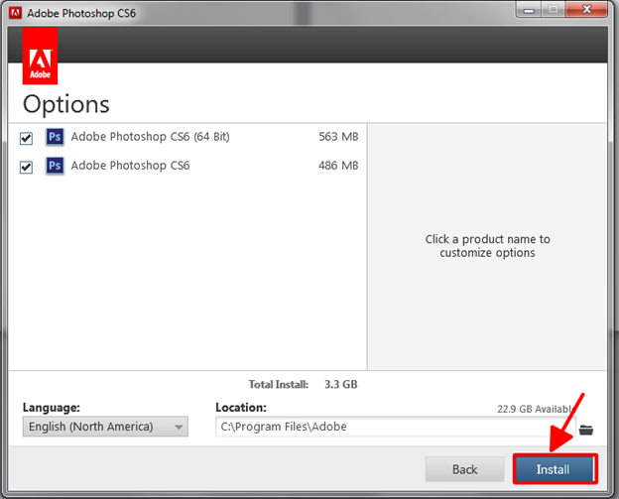Open the browse folder icon beside Location
Image resolution: width=619 pixels, height=499 pixels.
point(585,429)
